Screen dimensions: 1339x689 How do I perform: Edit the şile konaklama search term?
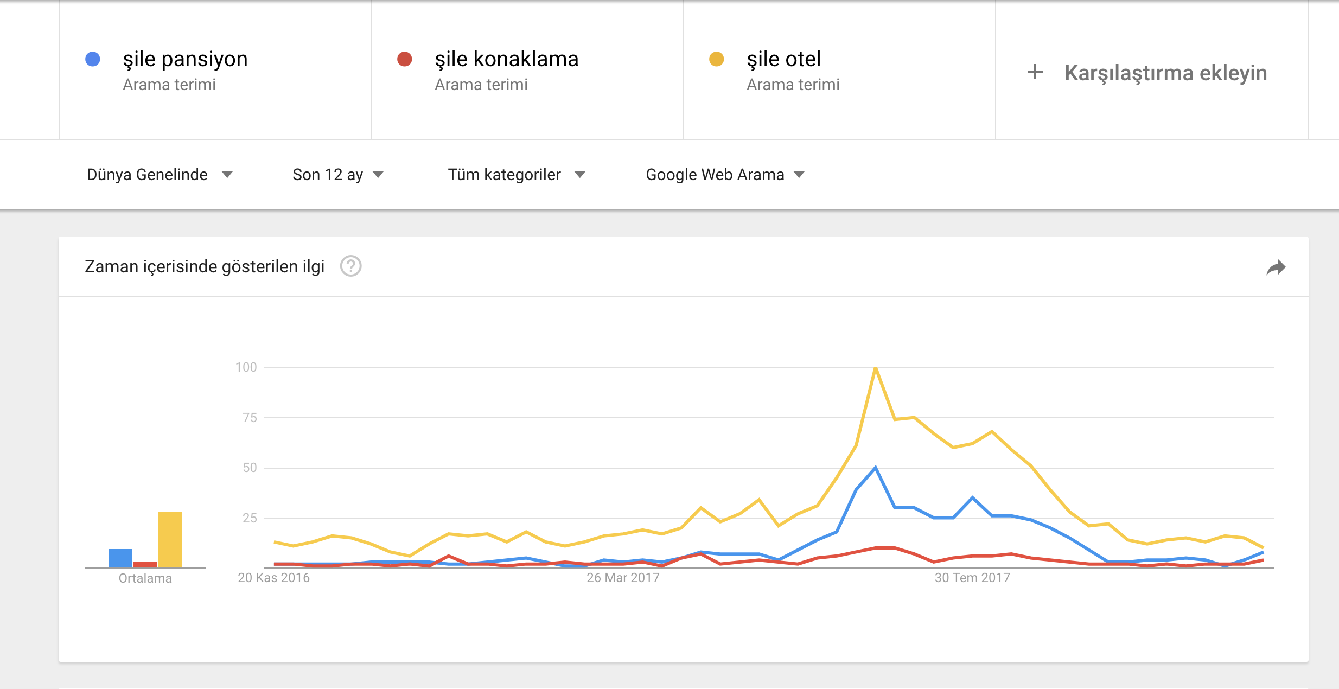coord(506,59)
